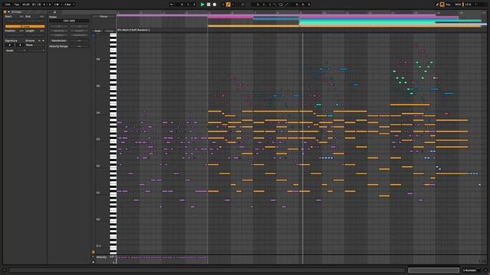Viewport: 490px width, 275px height.
Task: Open the Notes tab icon
Action: (x=54, y=12)
